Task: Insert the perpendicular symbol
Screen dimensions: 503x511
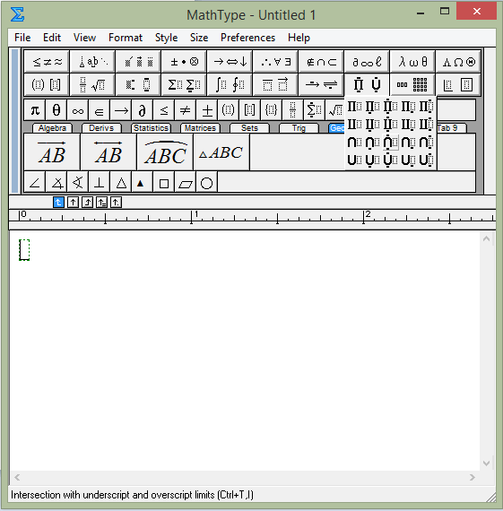Action: pos(100,183)
